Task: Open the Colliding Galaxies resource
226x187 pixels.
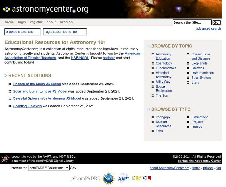Action: pyautogui.click(x=27, y=106)
